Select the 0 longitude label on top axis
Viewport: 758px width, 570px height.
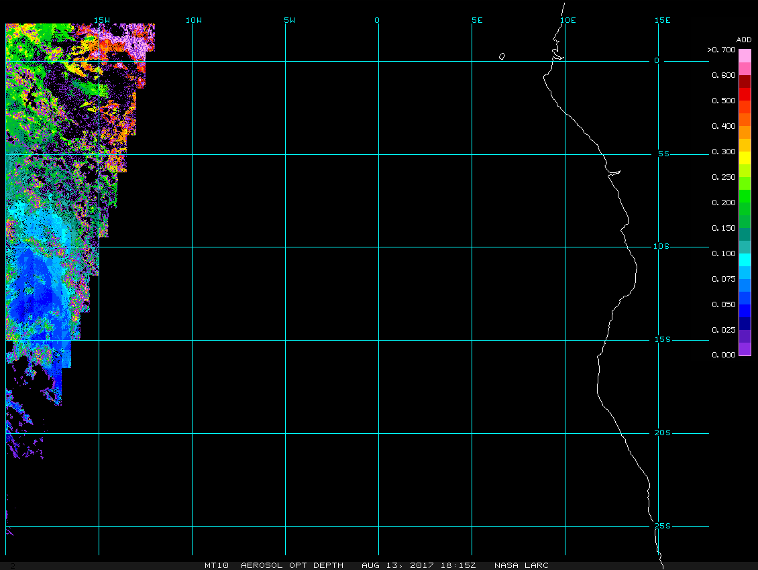(377, 20)
